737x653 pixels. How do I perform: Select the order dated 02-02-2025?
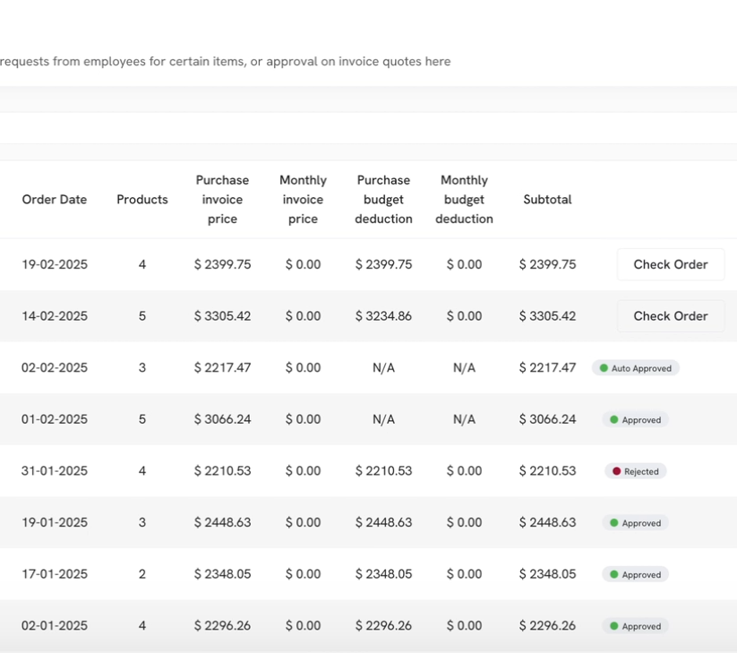pos(55,368)
